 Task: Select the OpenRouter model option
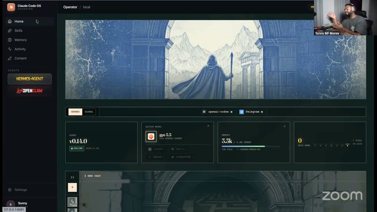(x=183, y=157)
